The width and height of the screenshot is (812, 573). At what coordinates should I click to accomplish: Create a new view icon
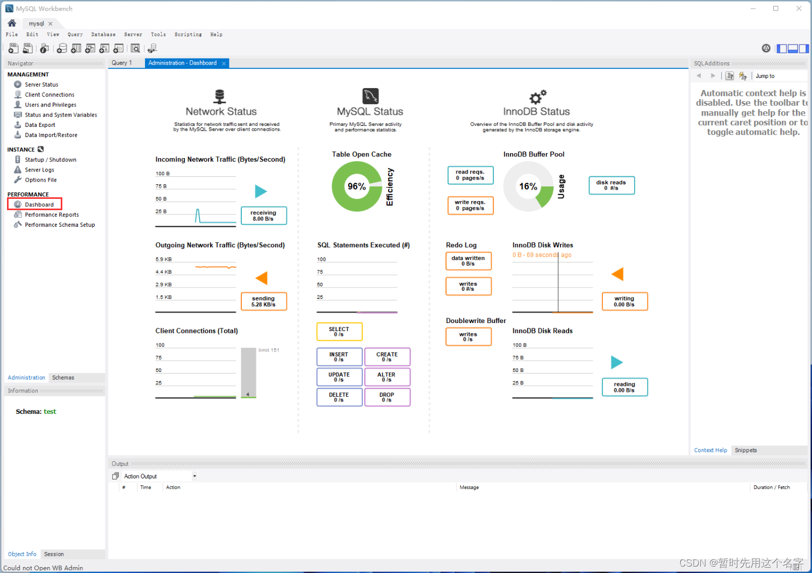coord(90,48)
